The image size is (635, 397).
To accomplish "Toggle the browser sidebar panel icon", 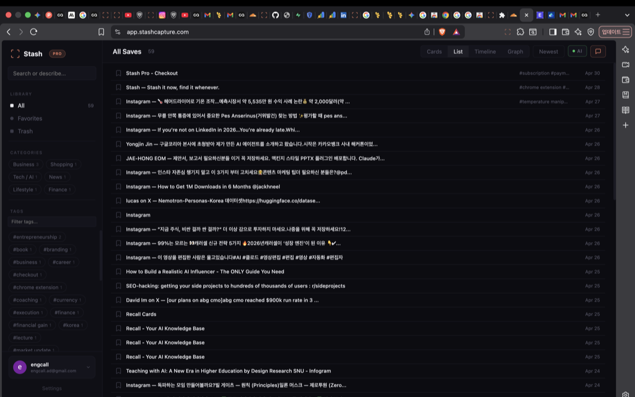I will [x=553, y=32].
